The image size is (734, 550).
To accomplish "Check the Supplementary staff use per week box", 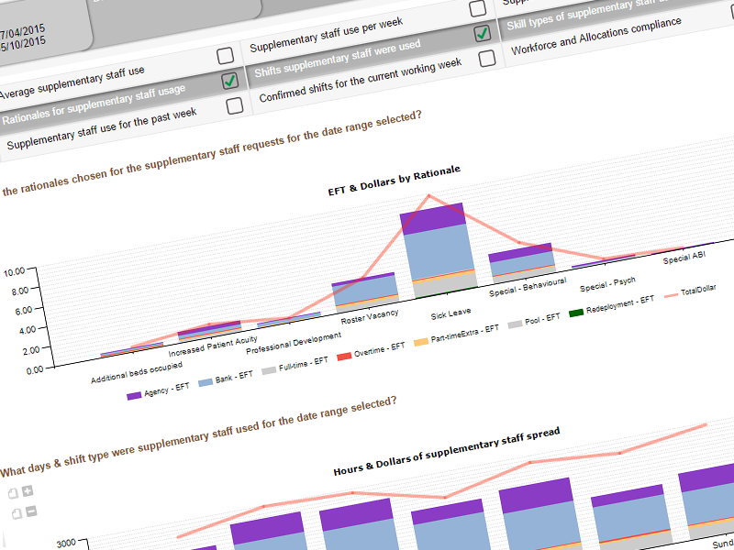I will pos(477,8).
